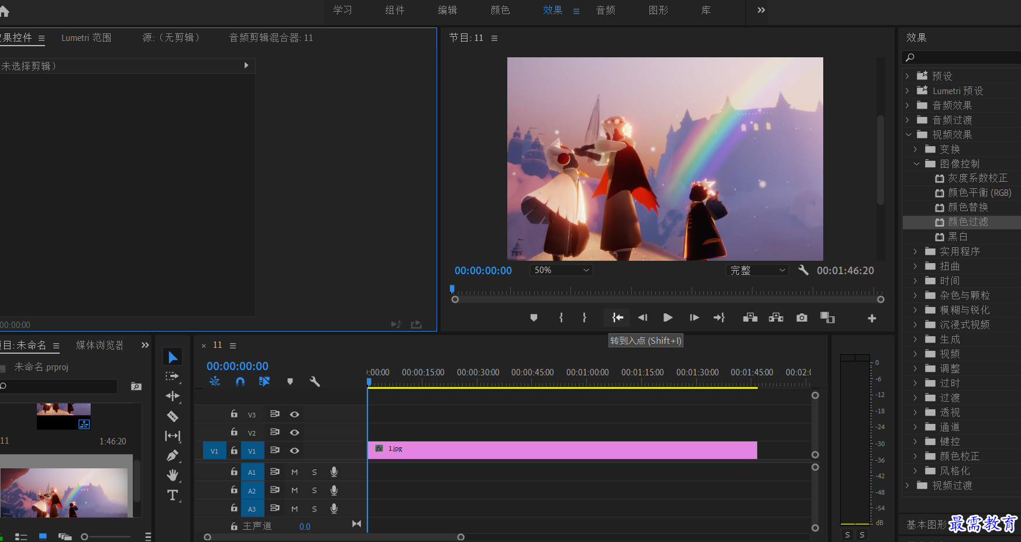Expand the 模糊与锐化 folder

coord(915,310)
